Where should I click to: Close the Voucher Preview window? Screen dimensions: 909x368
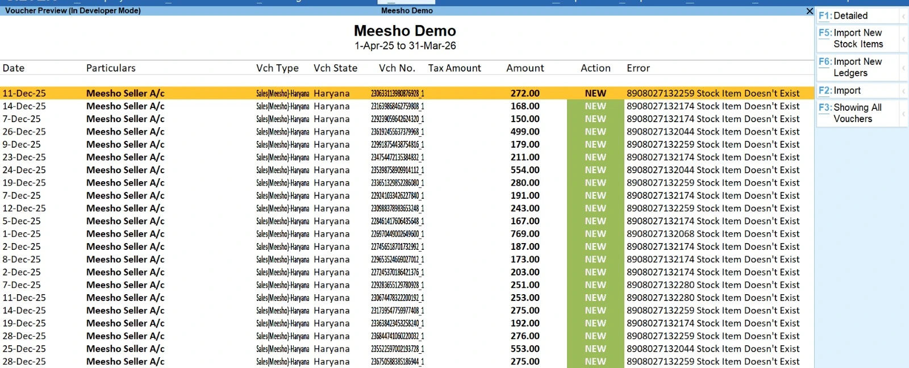coord(810,11)
